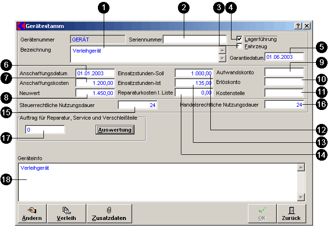Viewport: 328px width, 246px height.
Task: Click the Ändern button
Action: coord(32,213)
